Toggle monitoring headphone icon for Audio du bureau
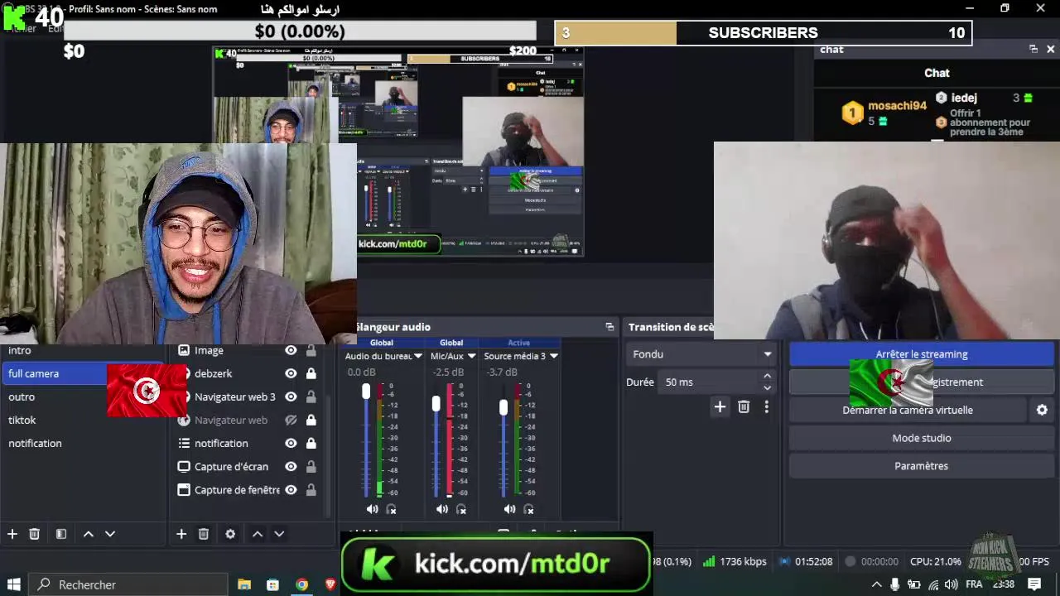Image resolution: width=1060 pixels, height=596 pixels. click(x=392, y=509)
